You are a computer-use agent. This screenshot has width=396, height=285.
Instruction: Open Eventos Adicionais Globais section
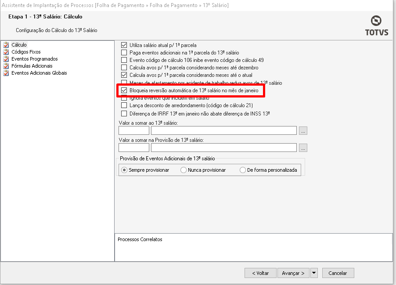[x=39, y=73]
